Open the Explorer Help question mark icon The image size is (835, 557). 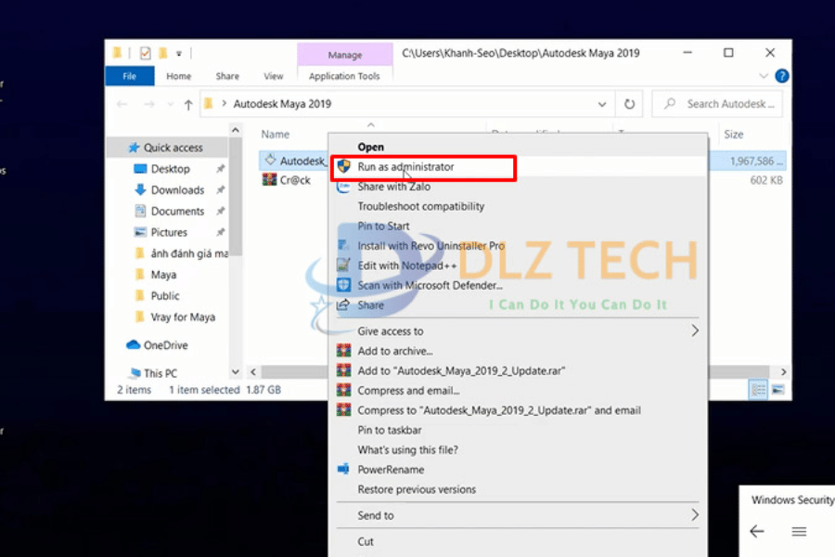click(782, 76)
